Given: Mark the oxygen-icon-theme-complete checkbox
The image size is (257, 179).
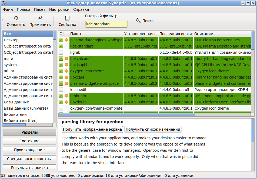Looking at the screenshot, I should pyautogui.click(x=61, y=108).
